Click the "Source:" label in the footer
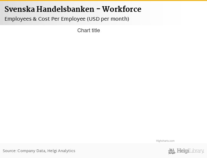Screen dimensions: 207x158 pyautogui.click(x=9, y=151)
